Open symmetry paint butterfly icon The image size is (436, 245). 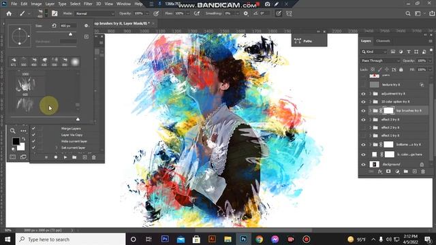[x=289, y=14]
